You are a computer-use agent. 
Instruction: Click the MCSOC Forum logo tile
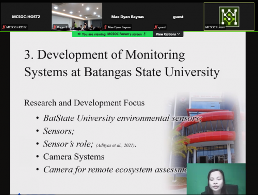point(229,16)
